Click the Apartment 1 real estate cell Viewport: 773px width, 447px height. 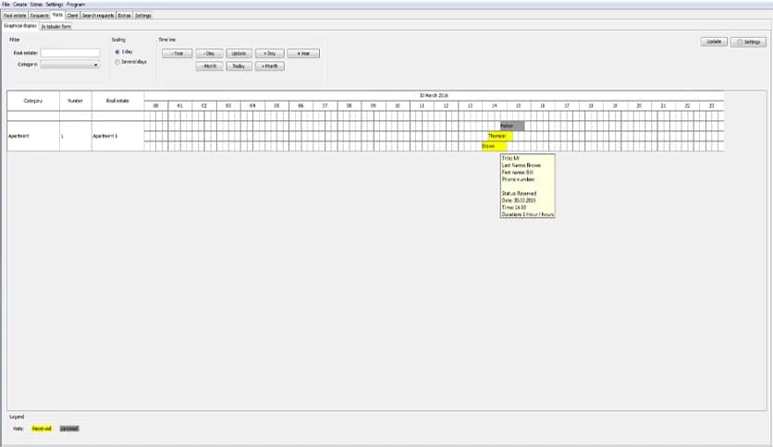point(117,136)
